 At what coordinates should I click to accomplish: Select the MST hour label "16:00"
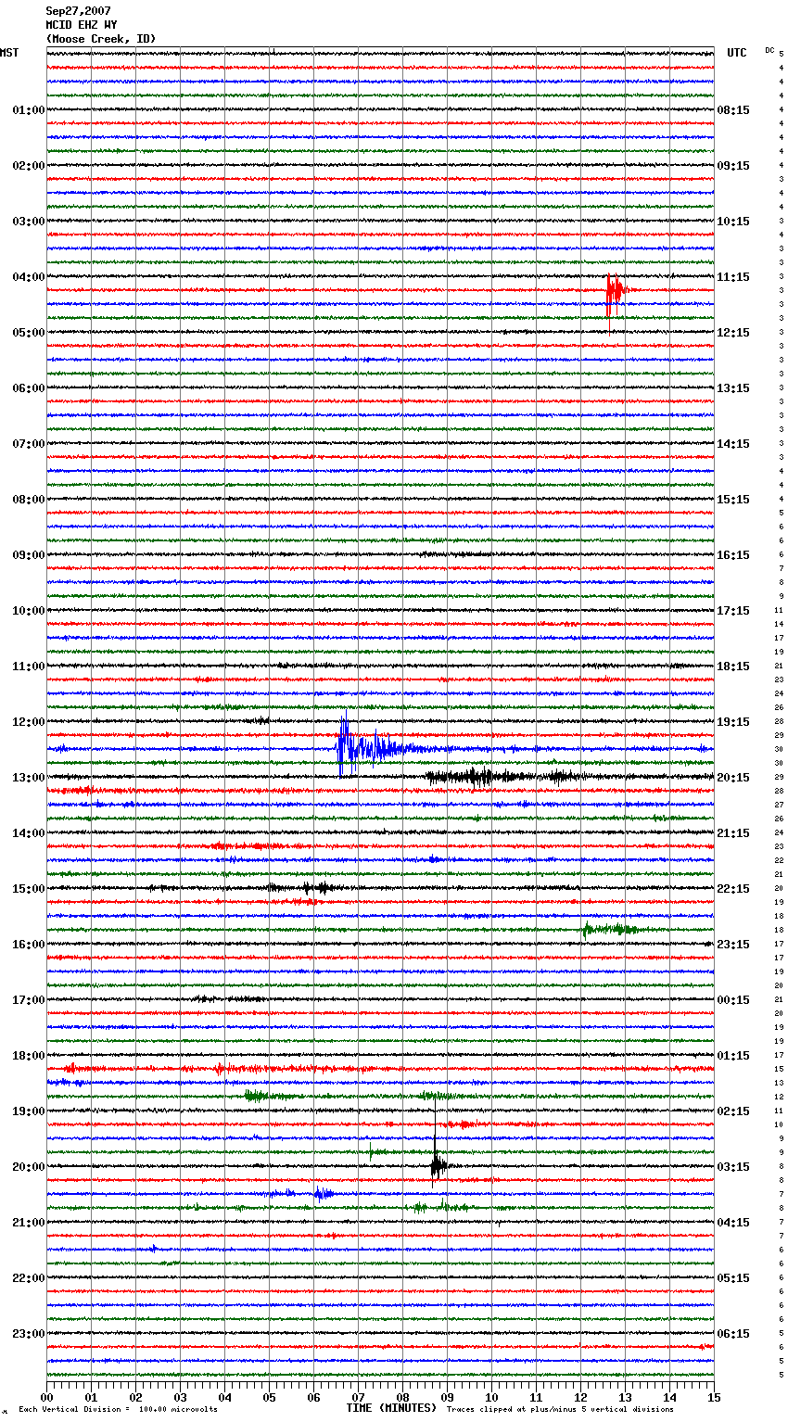(29, 945)
